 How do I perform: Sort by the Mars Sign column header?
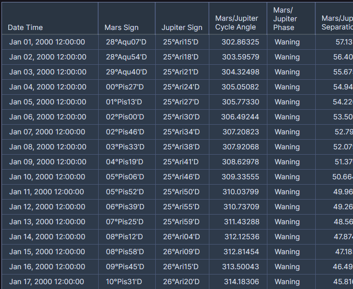point(121,28)
